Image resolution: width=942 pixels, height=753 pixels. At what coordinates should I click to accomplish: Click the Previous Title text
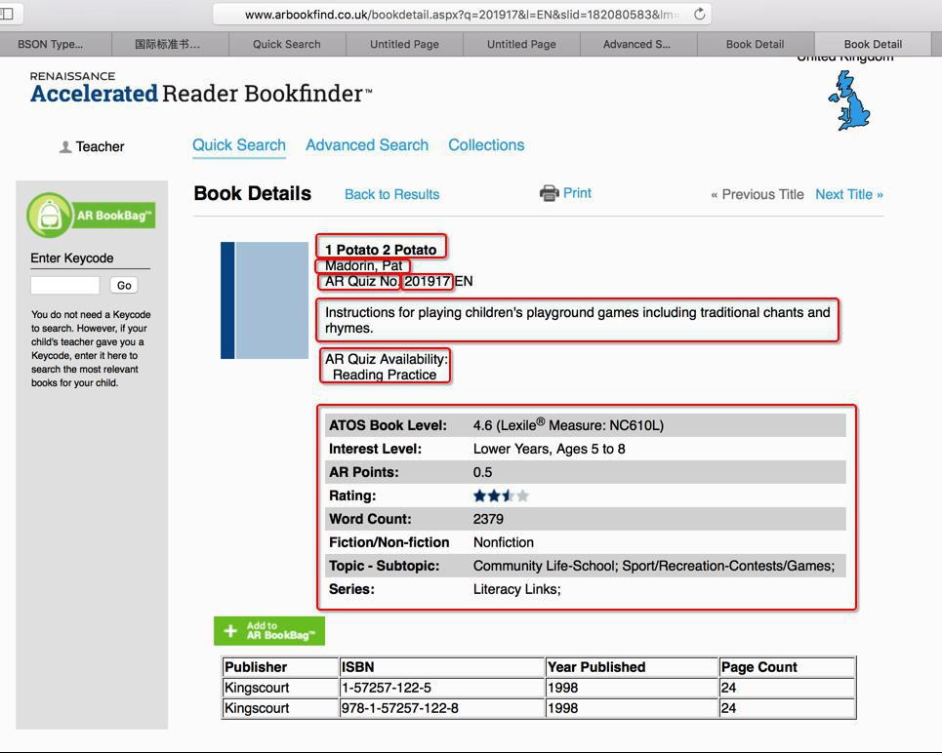[x=757, y=194]
